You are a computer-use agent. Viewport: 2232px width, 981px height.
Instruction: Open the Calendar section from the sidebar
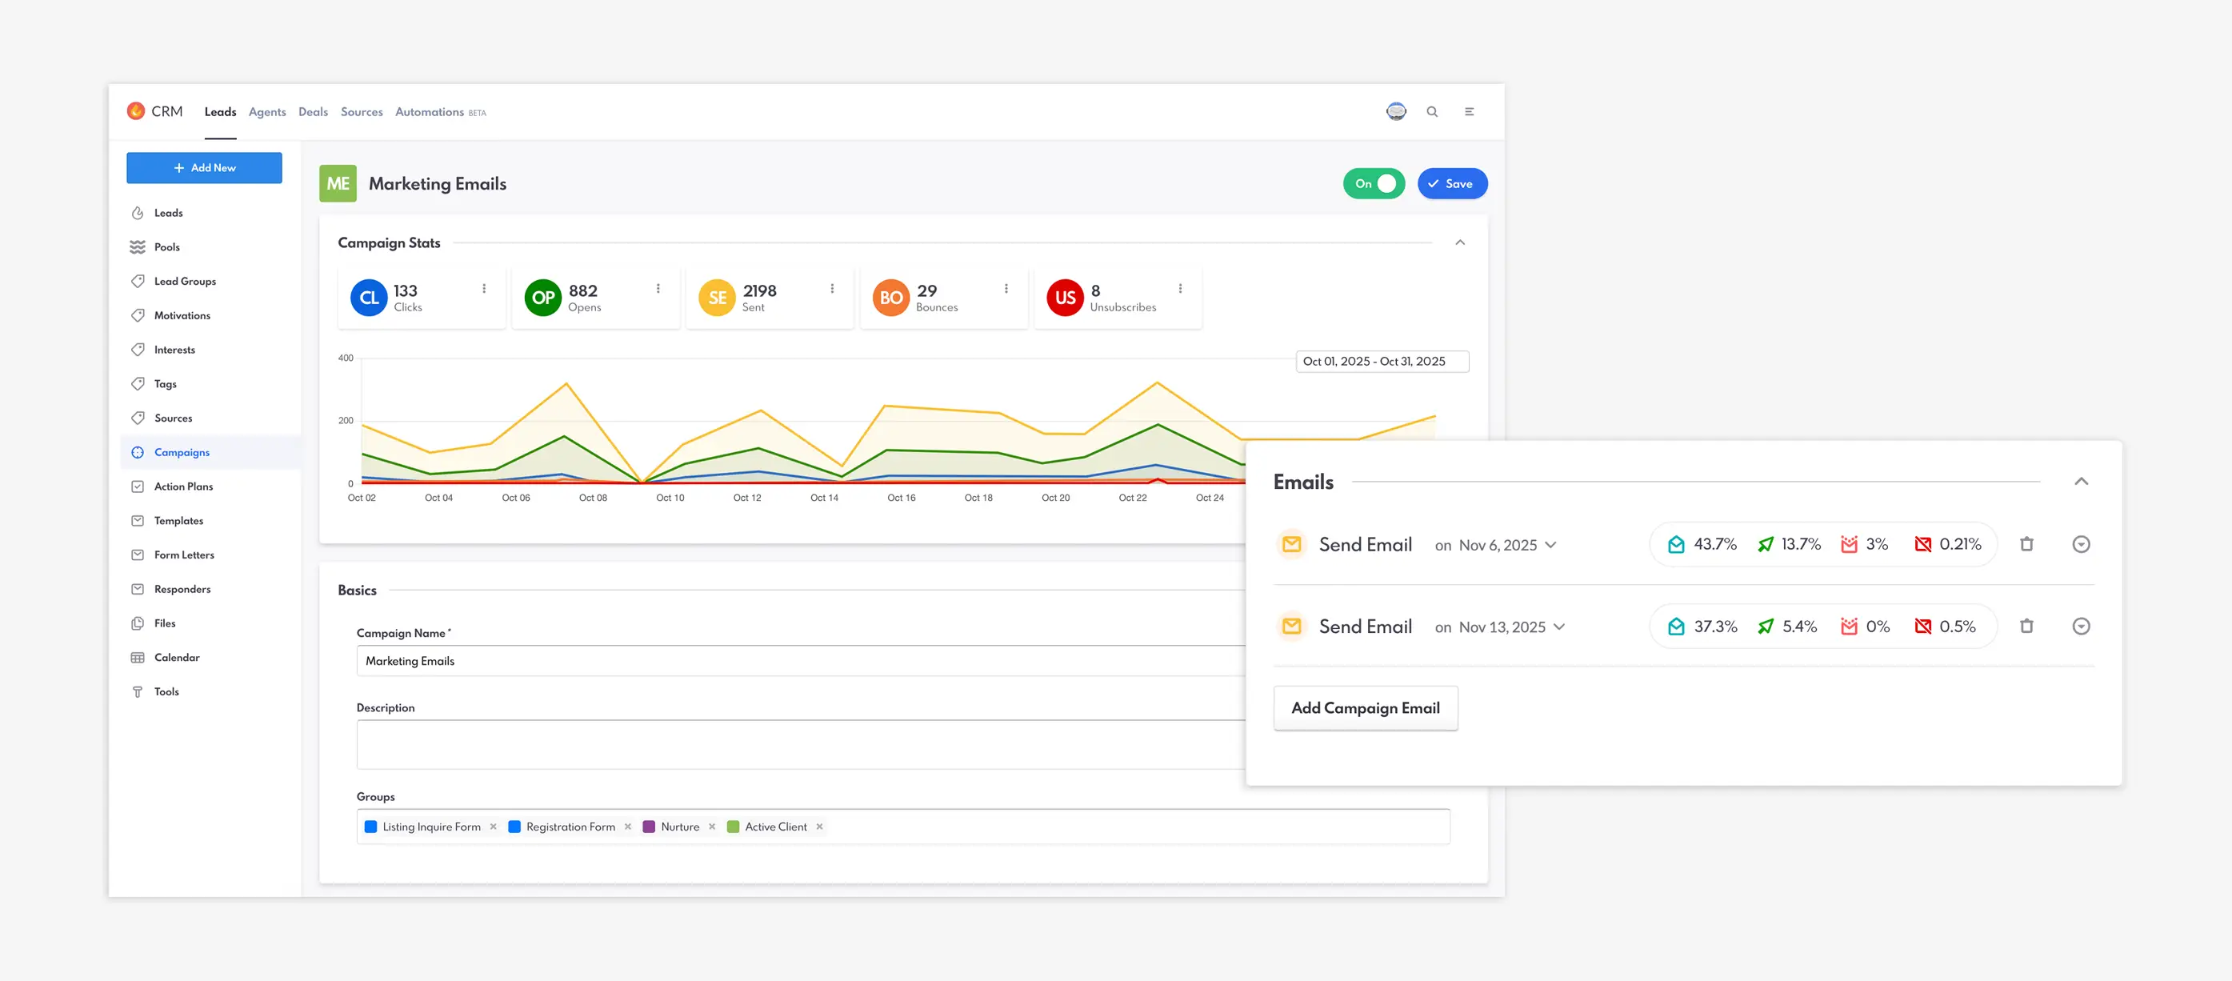pyautogui.click(x=177, y=657)
